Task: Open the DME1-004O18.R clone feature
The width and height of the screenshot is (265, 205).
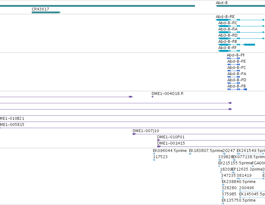Action: click(153, 97)
